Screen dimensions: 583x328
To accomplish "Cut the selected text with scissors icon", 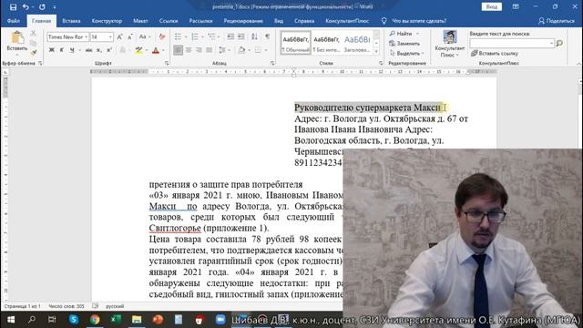I will pos(33,34).
